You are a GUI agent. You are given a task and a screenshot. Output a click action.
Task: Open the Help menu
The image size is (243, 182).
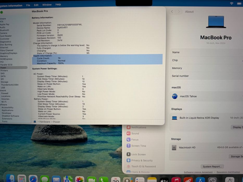[58, 4]
